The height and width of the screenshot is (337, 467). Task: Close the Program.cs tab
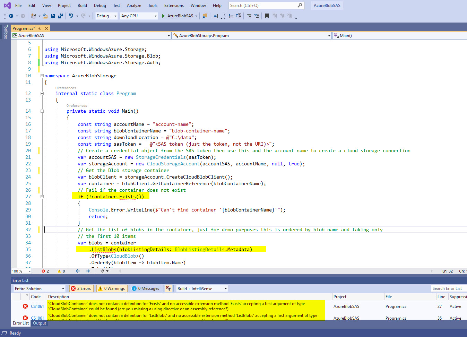click(x=46, y=28)
